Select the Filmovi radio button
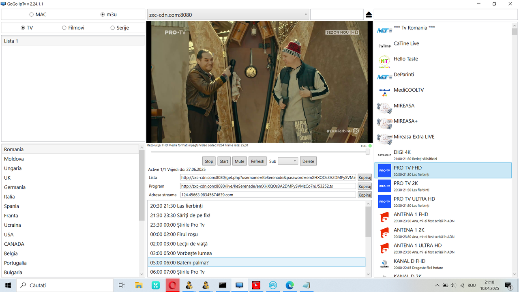 pyautogui.click(x=64, y=28)
